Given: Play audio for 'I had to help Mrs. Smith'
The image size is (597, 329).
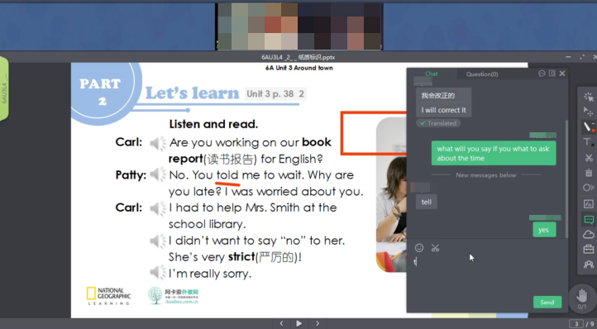Looking at the screenshot, I should (158, 208).
